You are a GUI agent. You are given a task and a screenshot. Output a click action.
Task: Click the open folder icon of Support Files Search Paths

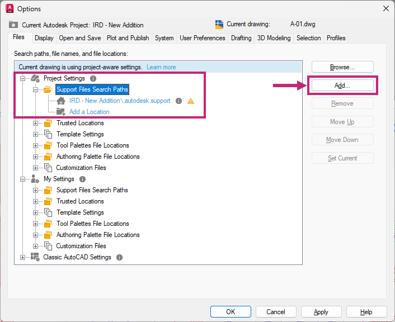[x=48, y=89]
